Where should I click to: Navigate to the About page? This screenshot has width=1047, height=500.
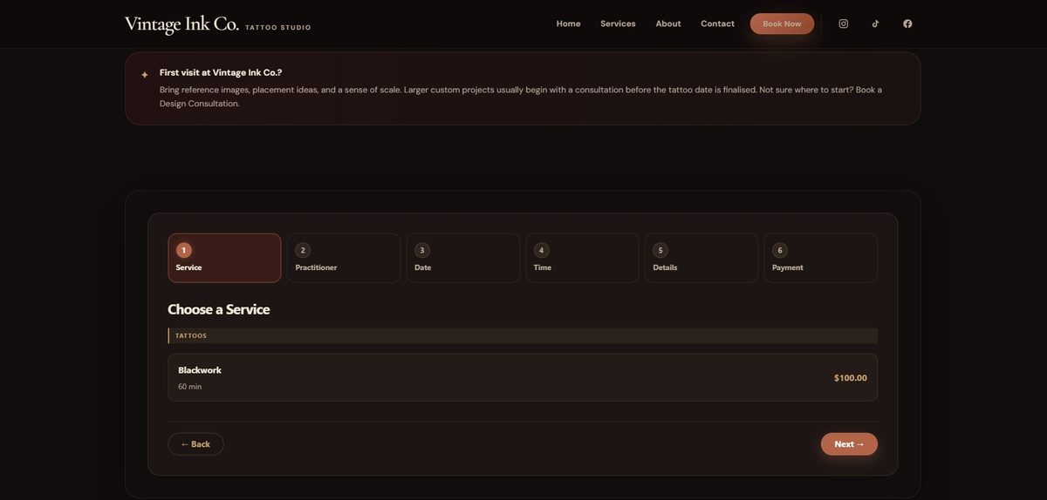[668, 24]
